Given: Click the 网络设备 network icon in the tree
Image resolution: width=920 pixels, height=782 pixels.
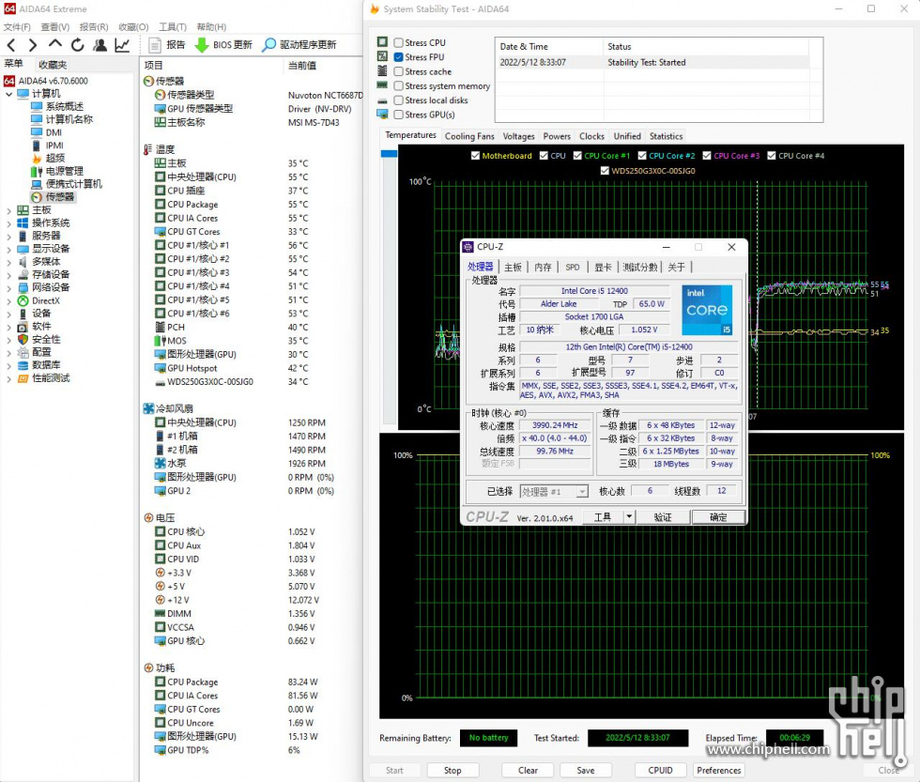Looking at the screenshot, I should 23,287.
